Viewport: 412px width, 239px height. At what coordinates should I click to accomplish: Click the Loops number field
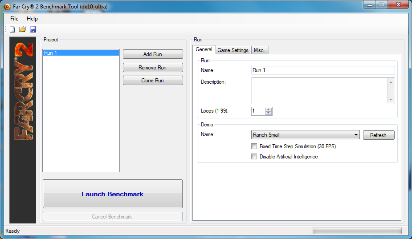tap(258, 111)
